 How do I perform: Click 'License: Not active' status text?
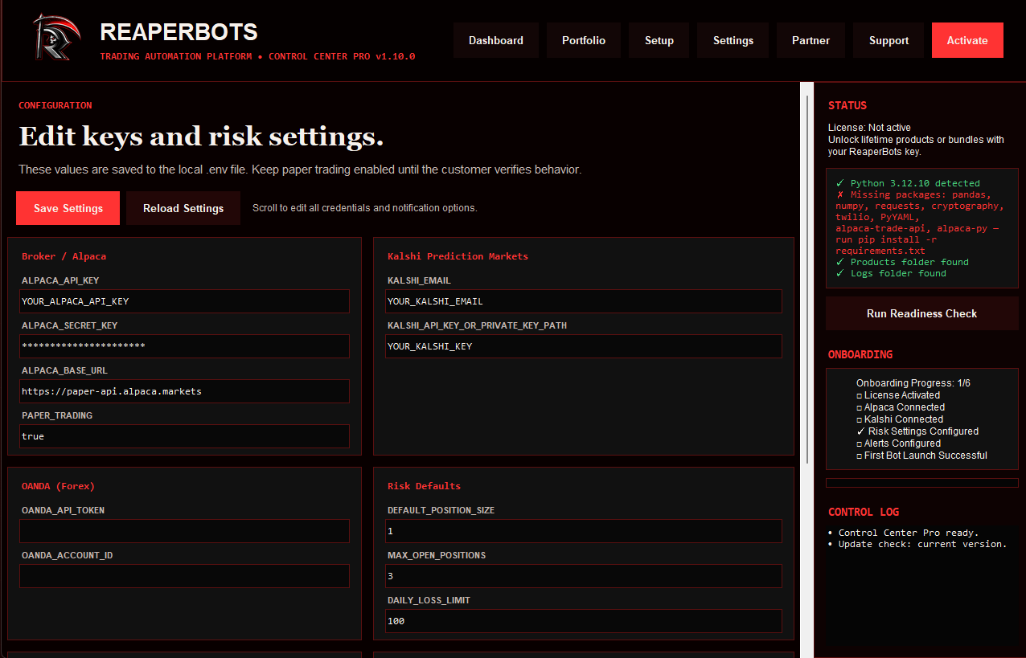click(869, 128)
